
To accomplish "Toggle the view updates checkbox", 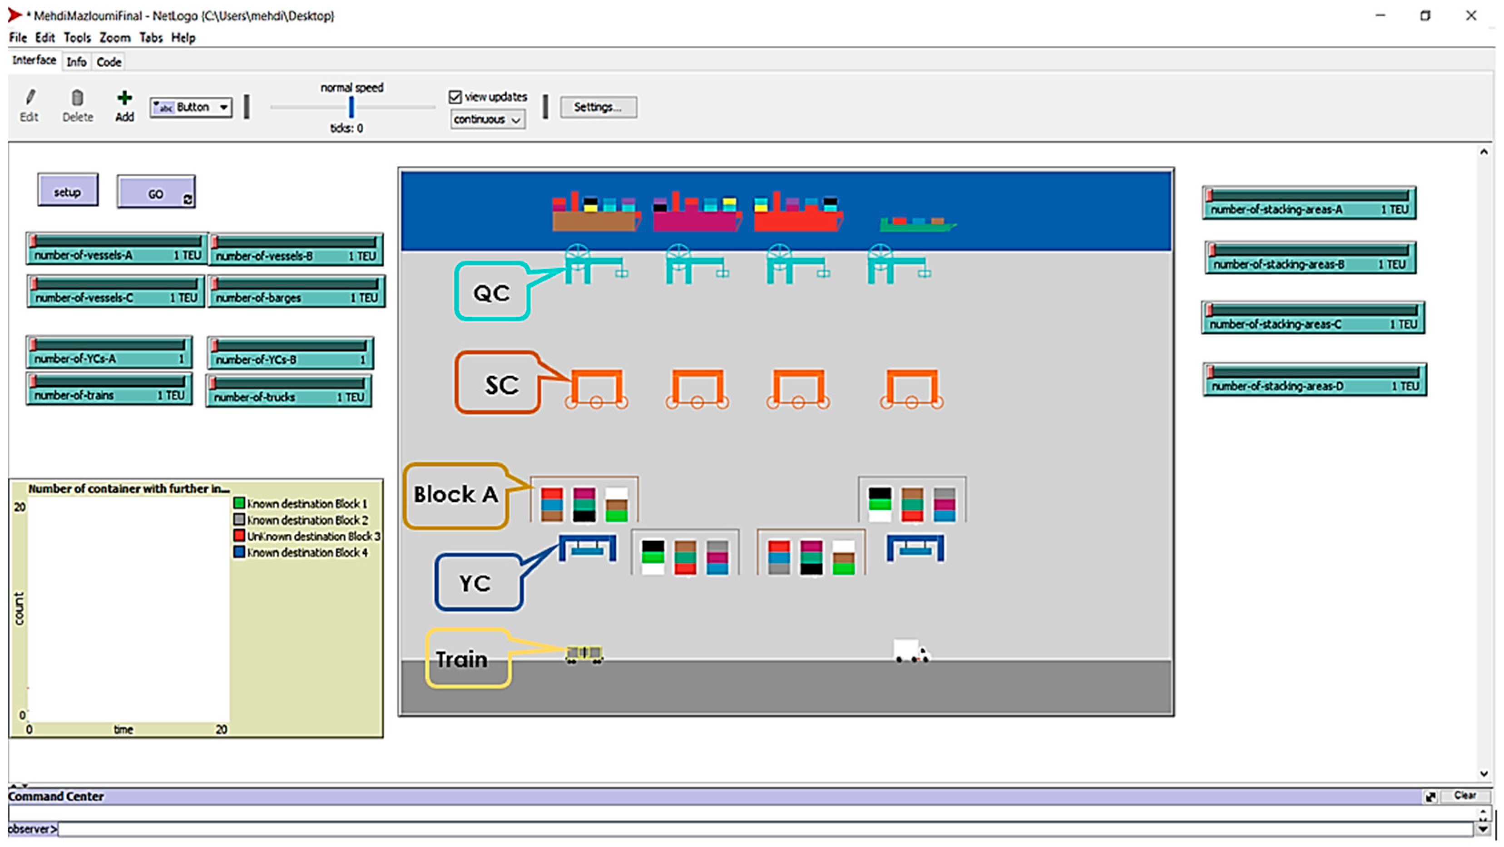I will point(455,97).
